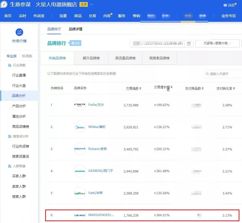The image size is (242, 223).
Task: Open 品牌分析 in the sidebar
Action: pyautogui.click(x=19, y=96)
